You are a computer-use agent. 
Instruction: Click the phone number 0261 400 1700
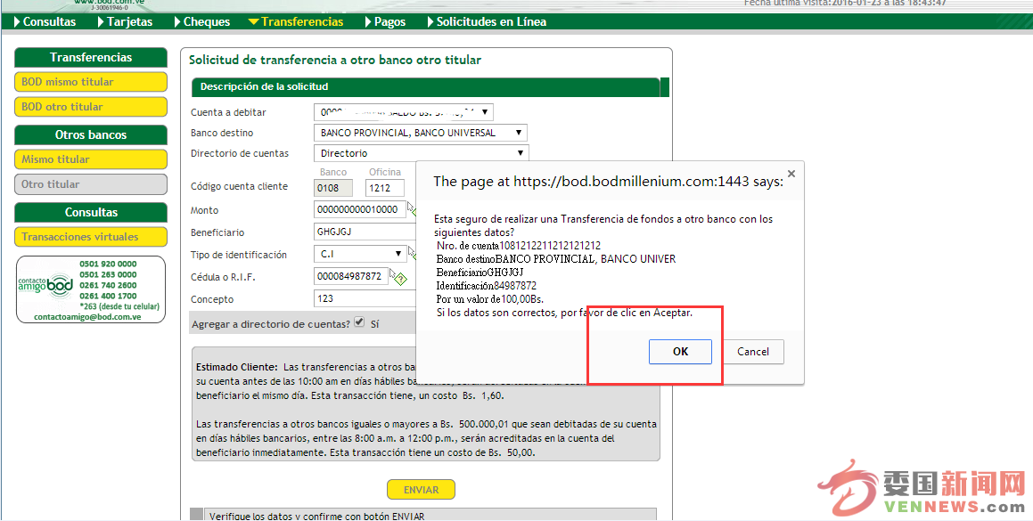108,296
